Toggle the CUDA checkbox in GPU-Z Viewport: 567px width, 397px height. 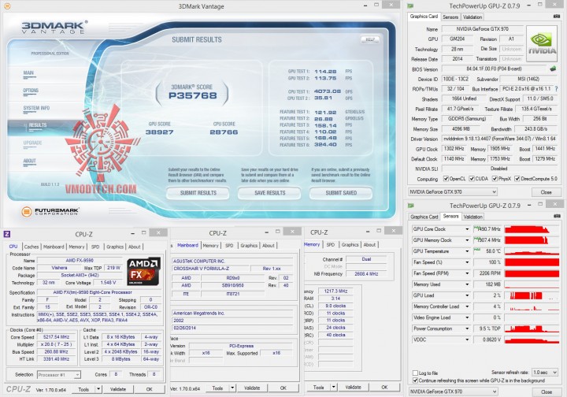coord(472,179)
